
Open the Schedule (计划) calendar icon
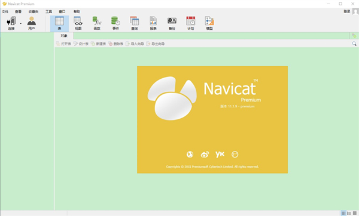tap(190, 23)
